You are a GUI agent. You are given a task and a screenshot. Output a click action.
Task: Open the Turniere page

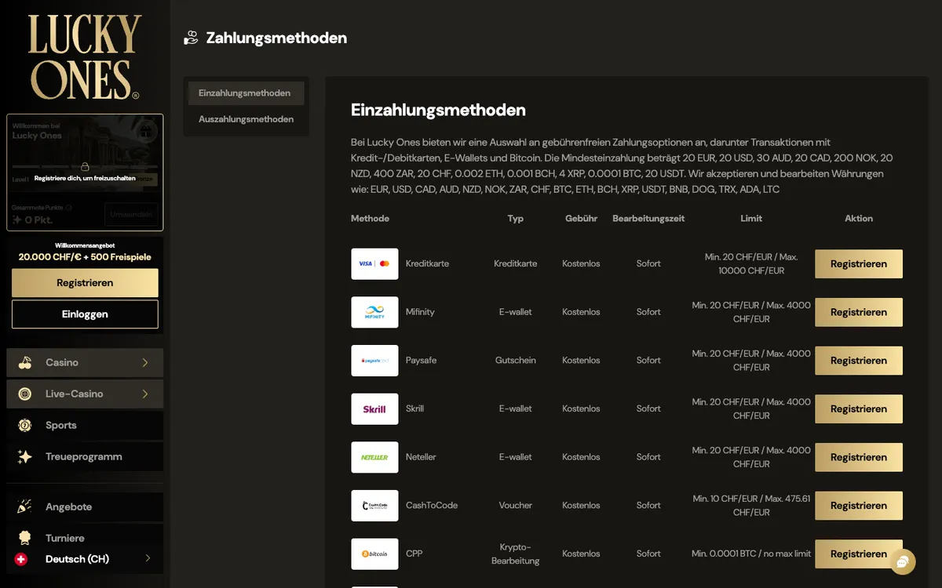pyautogui.click(x=85, y=538)
